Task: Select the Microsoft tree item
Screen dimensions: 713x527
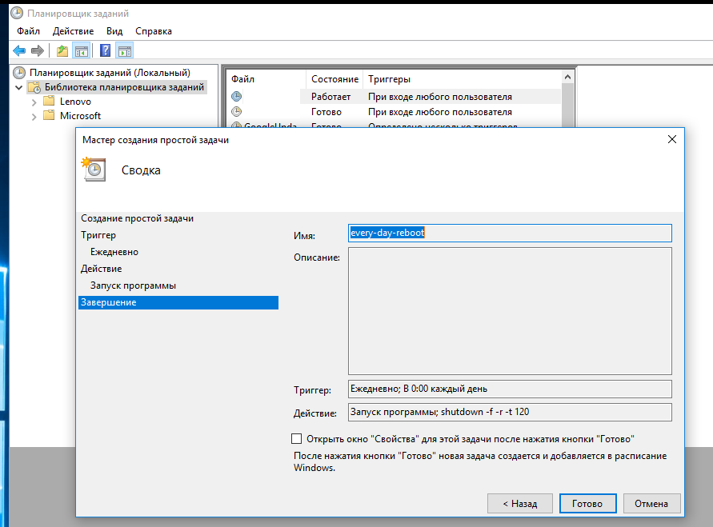Action: tap(80, 116)
